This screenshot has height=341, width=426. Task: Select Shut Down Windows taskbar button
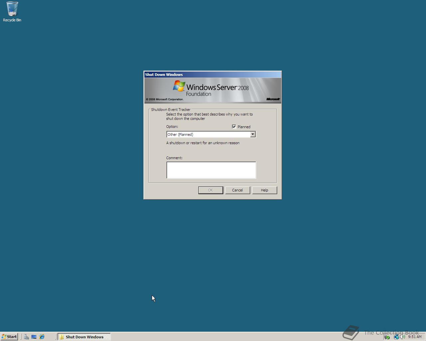click(84, 337)
